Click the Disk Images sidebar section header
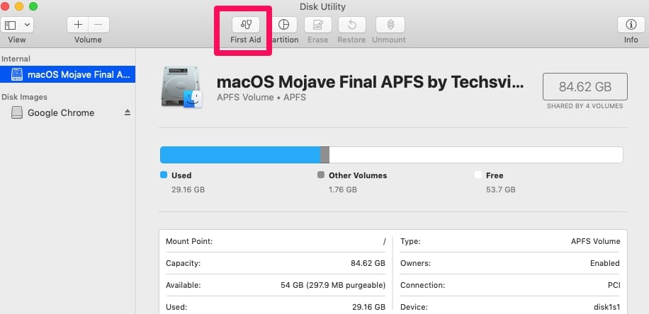 (24, 97)
